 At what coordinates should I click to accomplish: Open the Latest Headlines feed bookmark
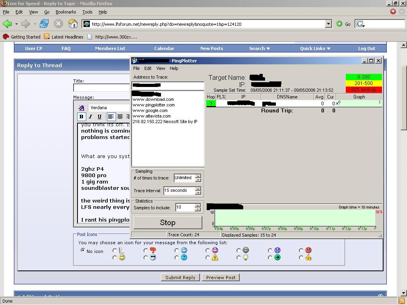pyautogui.click(x=64, y=37)
